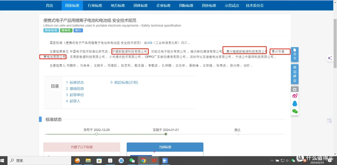Click the network icon in system tray
The height and width of the screenshot is (165, 337).
(283, 161)
